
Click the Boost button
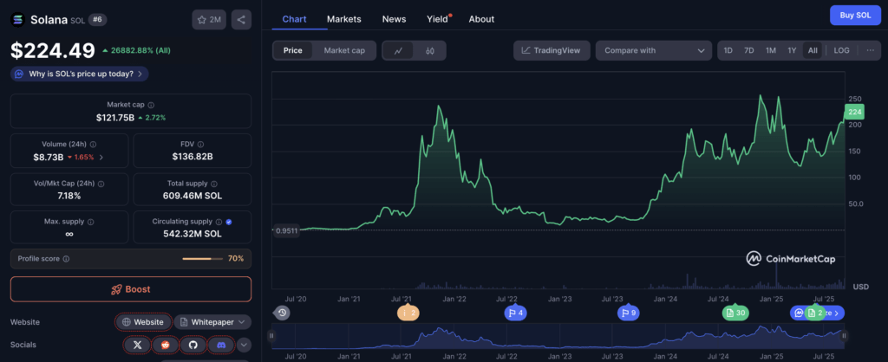[x=131, y=289]
